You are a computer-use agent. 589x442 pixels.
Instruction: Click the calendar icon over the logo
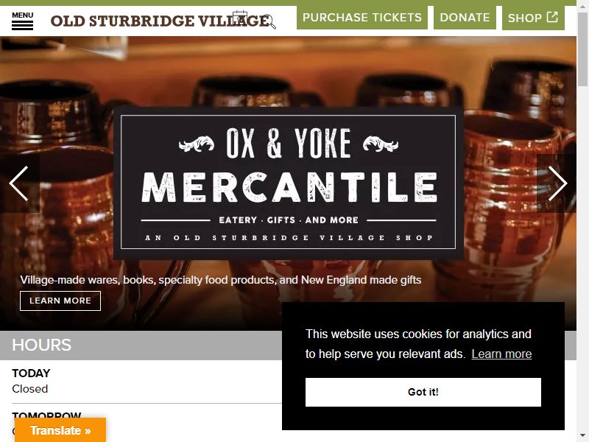coord(240,18)
